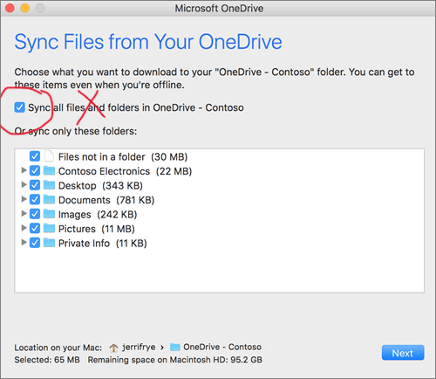Click the Images folder icon
Image resolution: width=436 pixels, height=379 pixels.
click(x=49, y=214)
